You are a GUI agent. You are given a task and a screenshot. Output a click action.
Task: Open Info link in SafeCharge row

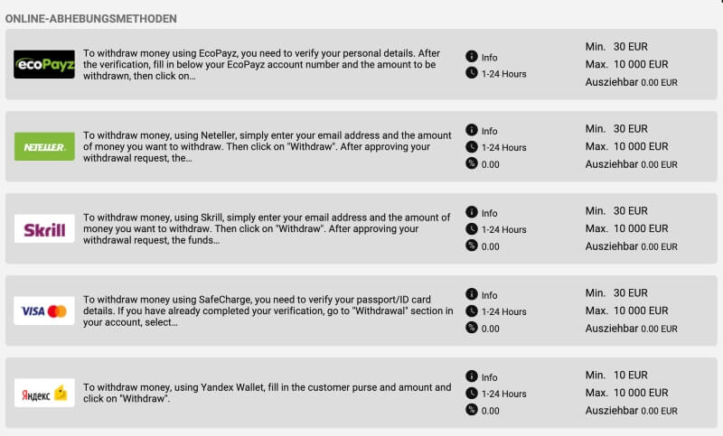coord(489,295)
